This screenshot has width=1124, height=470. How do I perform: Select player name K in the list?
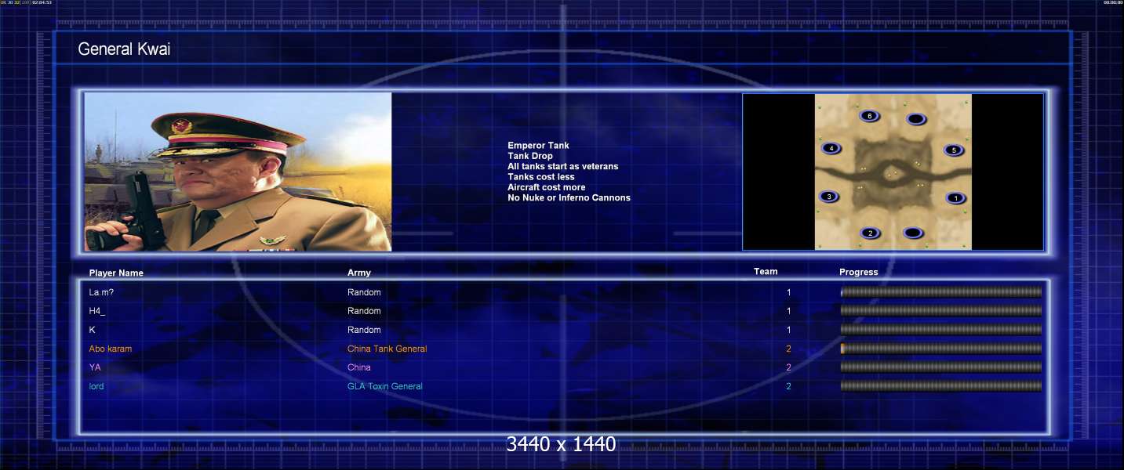tap(92, 330)
